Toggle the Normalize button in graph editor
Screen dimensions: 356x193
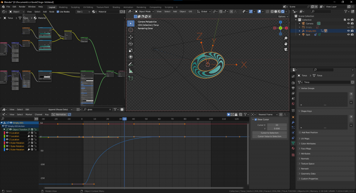pyautogui.click(x=59, y=114)
